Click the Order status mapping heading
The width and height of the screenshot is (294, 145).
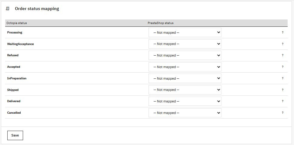[x=37, y=9]
